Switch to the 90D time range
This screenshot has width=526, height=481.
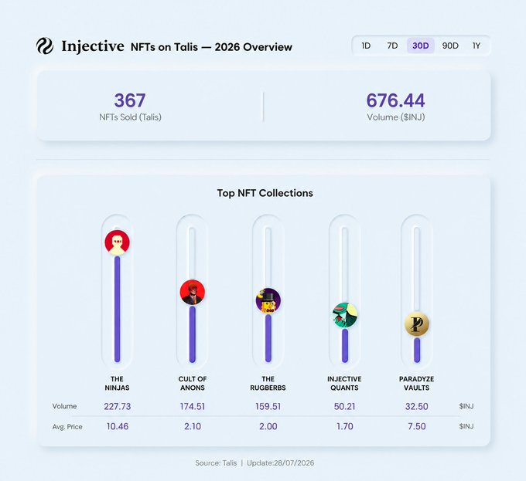coord(450,46)
